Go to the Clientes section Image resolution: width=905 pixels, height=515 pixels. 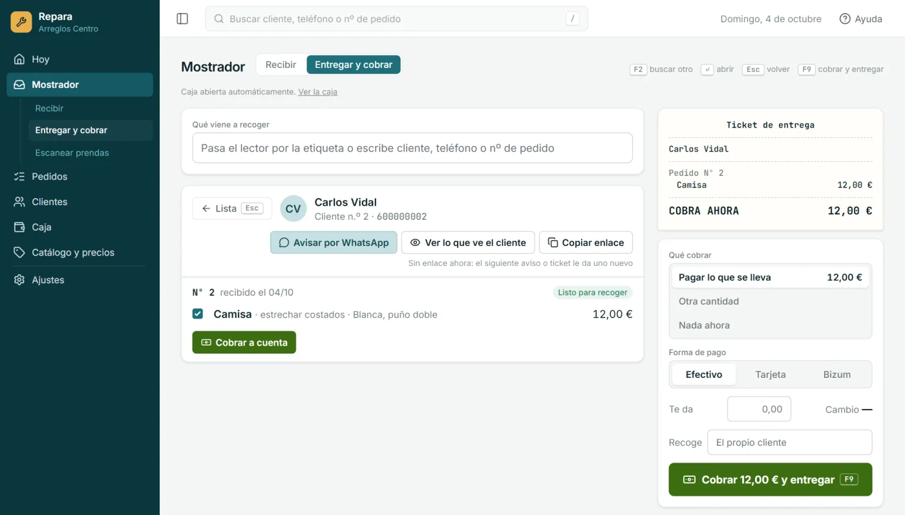(80, 202)
